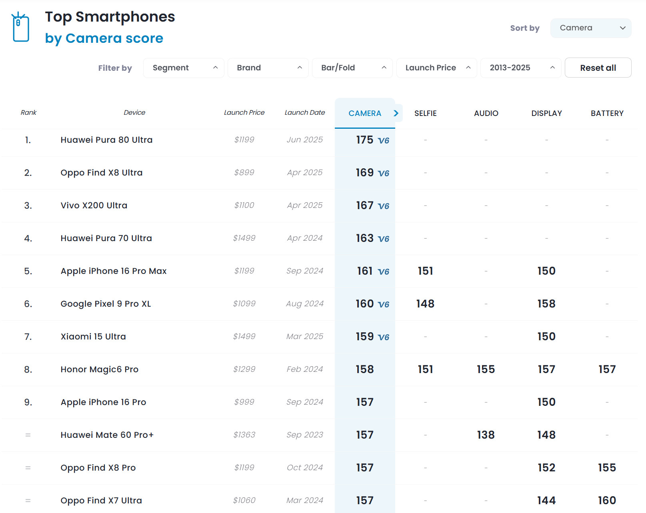The image size is (646, 513).
Task: Click launch date Feb 2024
Action: click(305, 369)
